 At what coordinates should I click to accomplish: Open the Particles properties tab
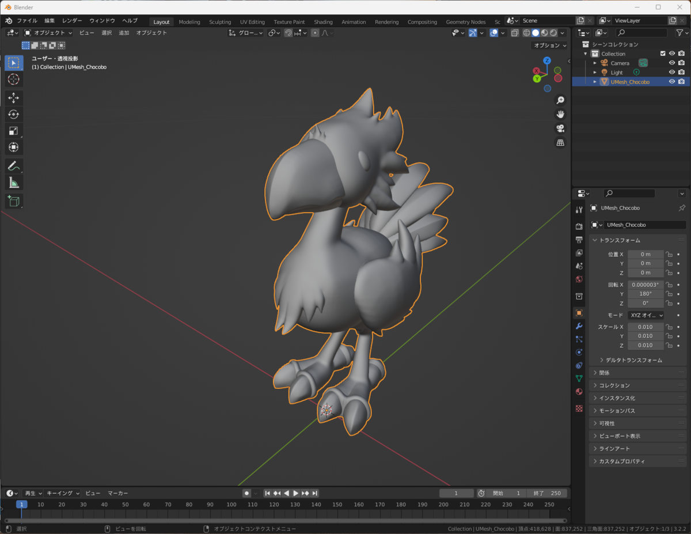point(579,339)
